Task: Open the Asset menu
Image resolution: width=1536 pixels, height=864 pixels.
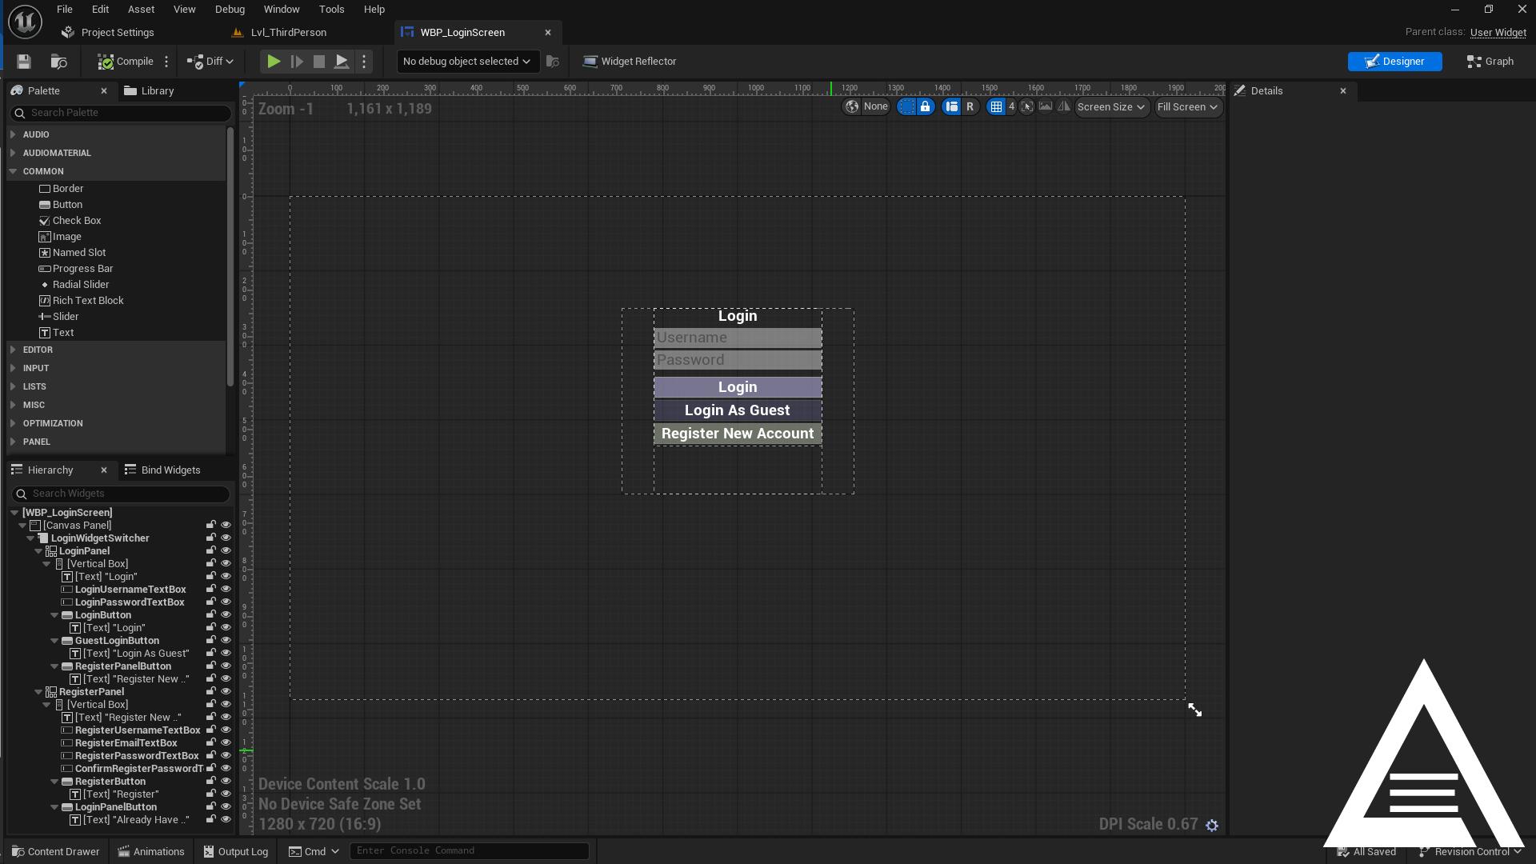Action: point(141,10)
